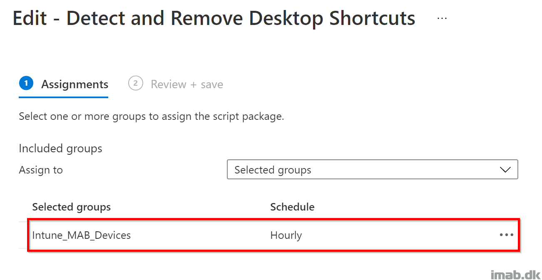The width and height of the screenshot is (542, 280).
Task: Open the ellipsis menu next to page title
Action: [x=442, y=18]
